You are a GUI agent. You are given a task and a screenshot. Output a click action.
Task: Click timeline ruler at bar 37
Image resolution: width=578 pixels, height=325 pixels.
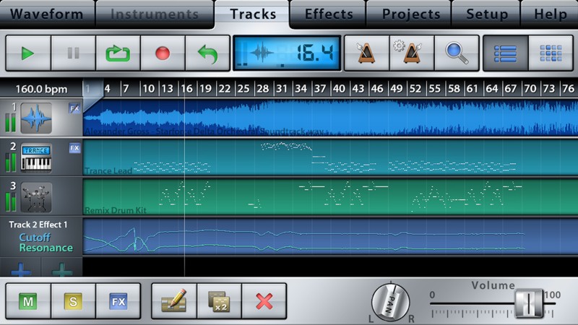pos(320,89)
